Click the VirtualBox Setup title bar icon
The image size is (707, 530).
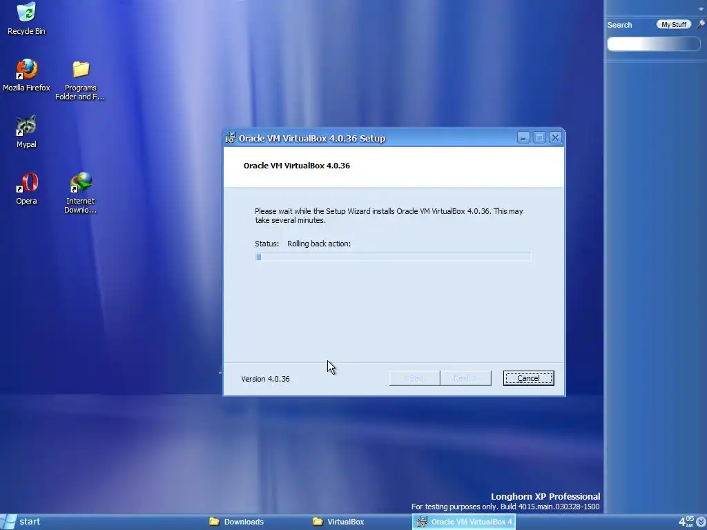pos(231,137)
